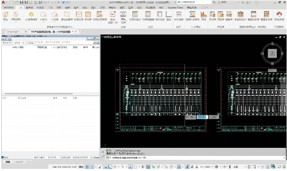Viewport: 287px width, 171px height.
Task: Toggle polar tracking in status bar
Action: (x=115, y=167)
